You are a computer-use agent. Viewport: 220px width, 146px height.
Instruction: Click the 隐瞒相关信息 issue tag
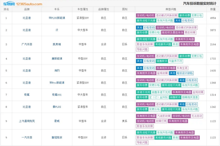(x=190, y=97)
